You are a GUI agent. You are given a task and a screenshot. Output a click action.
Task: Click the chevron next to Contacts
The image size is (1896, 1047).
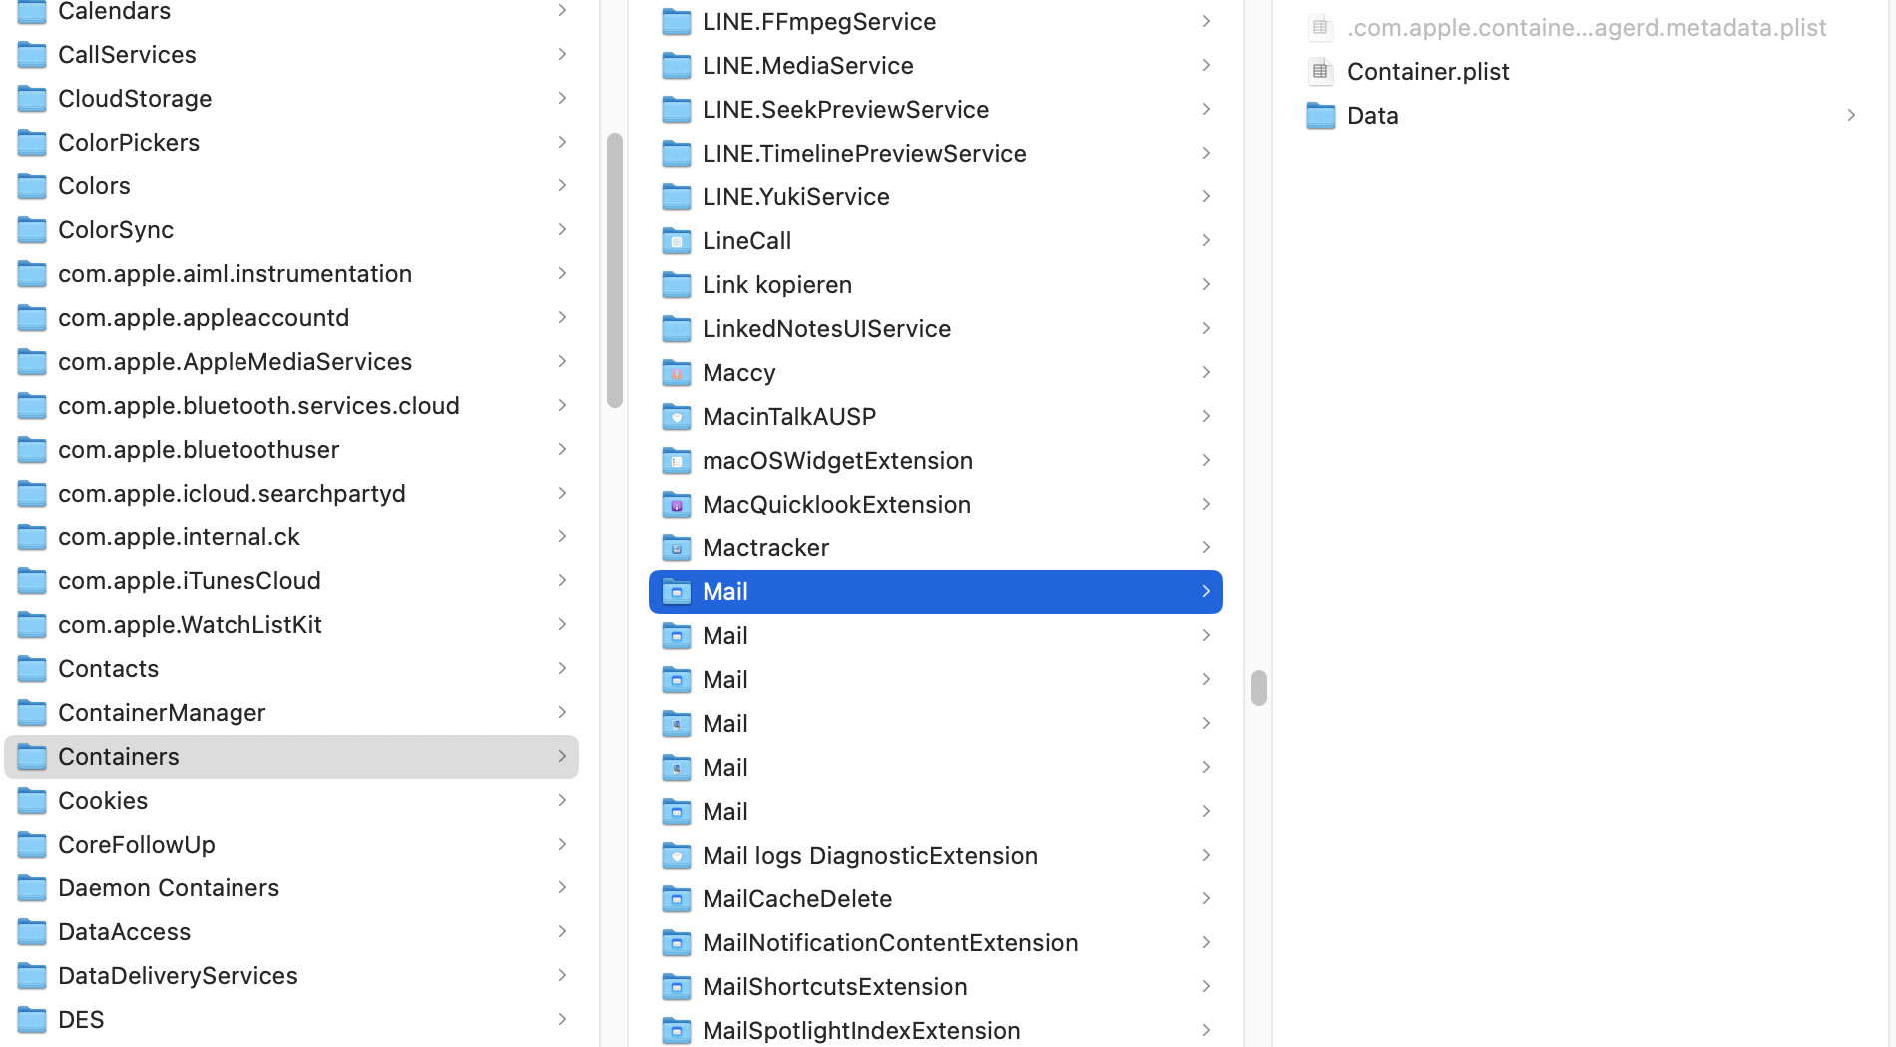pos(562,668)
